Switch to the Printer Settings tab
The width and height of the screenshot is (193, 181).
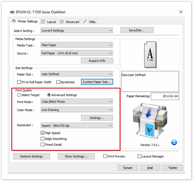[25, 21]
